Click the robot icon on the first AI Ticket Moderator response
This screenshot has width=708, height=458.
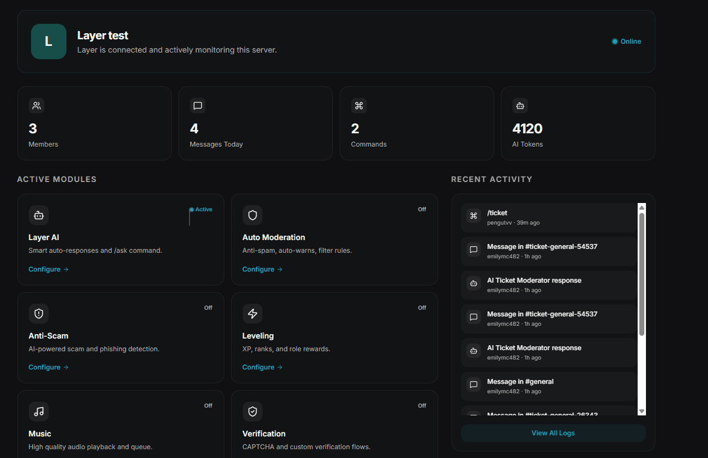pyautogui.click(x=474, y=284)
